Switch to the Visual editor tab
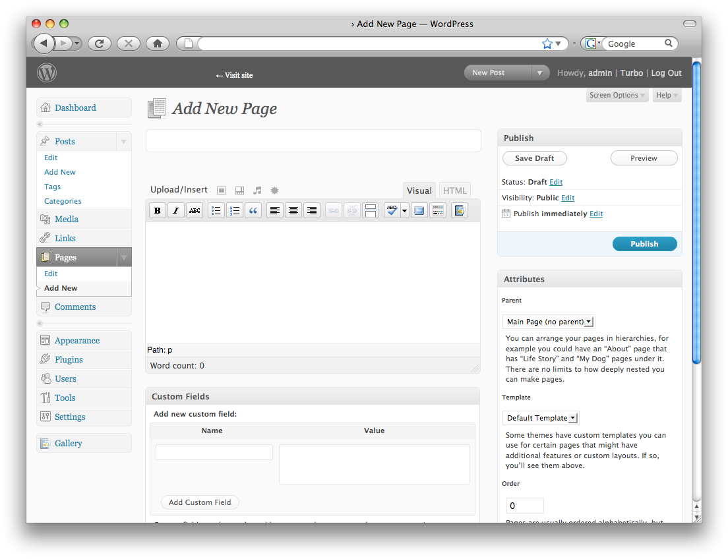 (419, 191)
